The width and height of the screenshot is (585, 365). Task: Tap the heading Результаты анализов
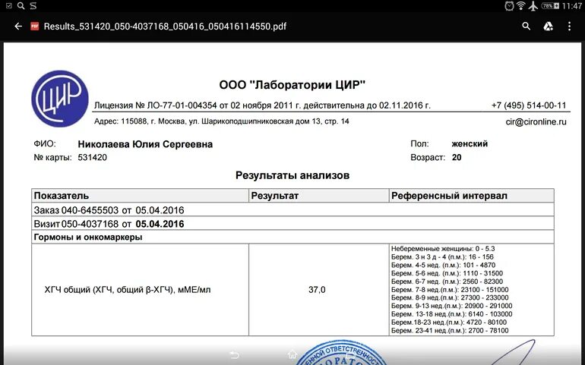click(292, 175)
